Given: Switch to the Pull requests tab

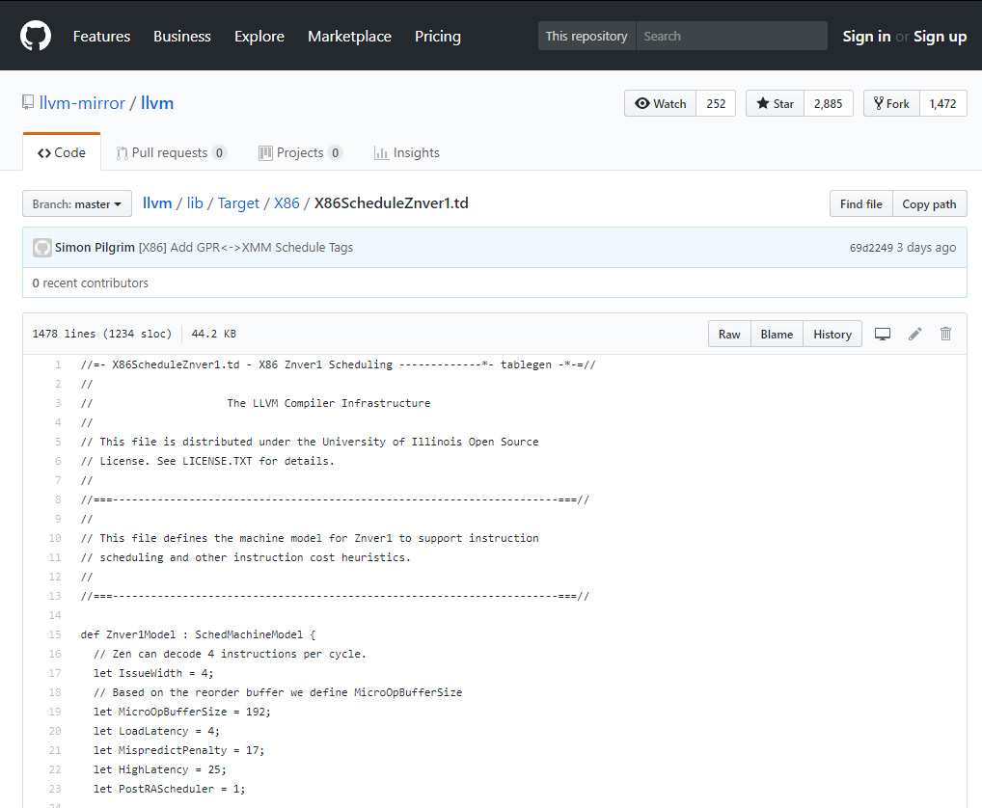Looking at the screenshot, I should pyautogui.click(x=171, y=152).
